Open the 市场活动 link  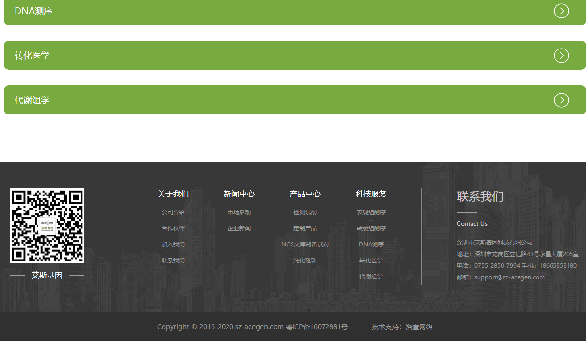(239, 212)
